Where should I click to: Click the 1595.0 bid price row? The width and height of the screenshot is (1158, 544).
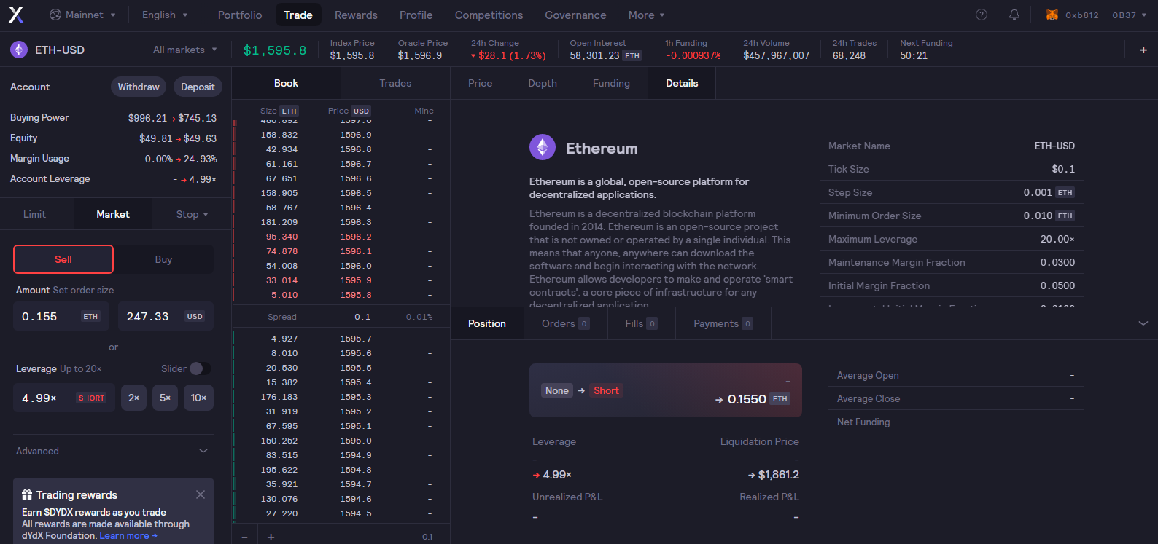pyautogui.click(x=341, y=441)
